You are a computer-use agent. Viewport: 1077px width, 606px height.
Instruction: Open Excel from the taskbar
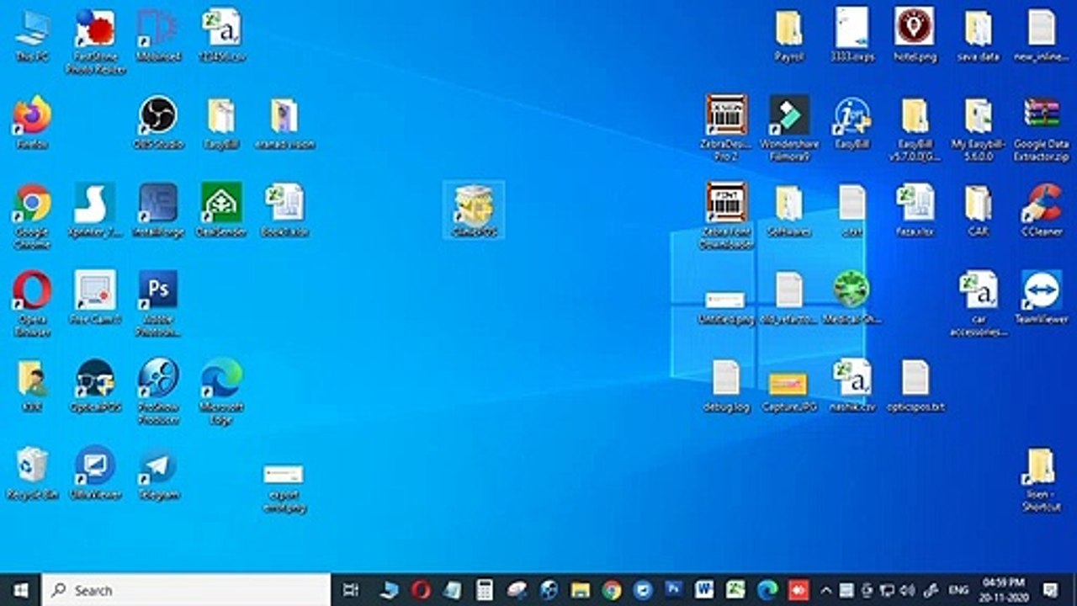pyautogui.click(x=735, y=590)
